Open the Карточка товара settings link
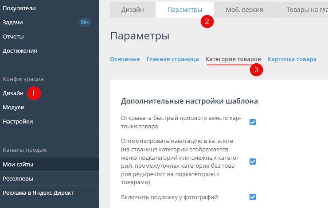The height and width of the screenshot is (208, 328). [x=292, y=59]
